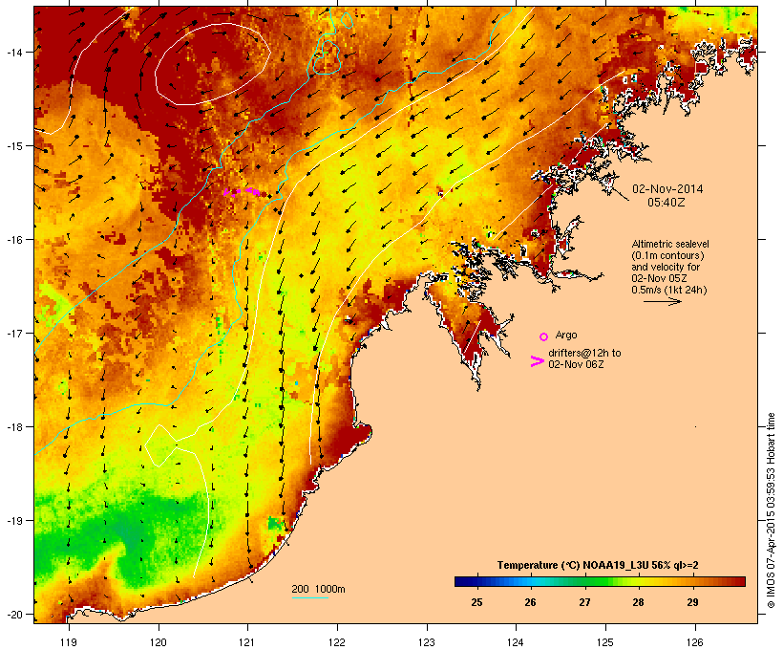Click the colorbar tick label 26
The height and width of the screenshot is (650, 783).
[x=530, y=602]
